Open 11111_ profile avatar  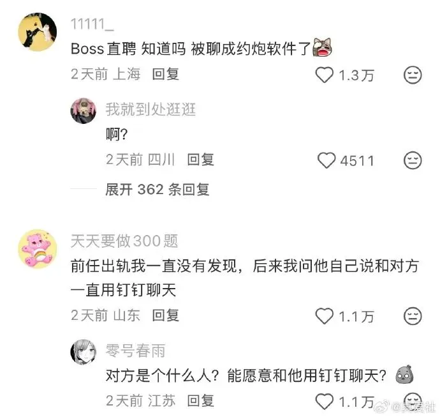coord(38,32)
